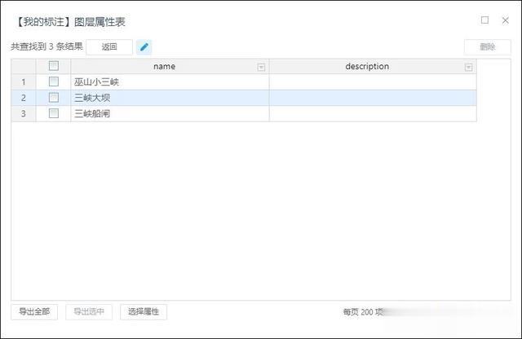522x339 pixels.
Task: Select the 巫山小三峡 name cell
Action: click(x=170, y=81)
